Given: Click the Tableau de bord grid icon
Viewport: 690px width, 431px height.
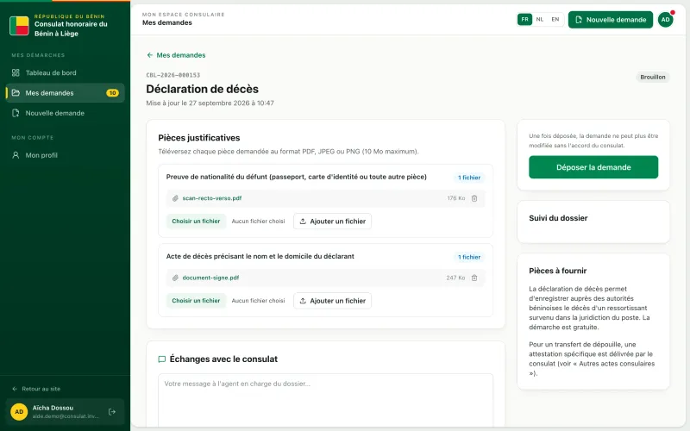Looking at the screenshot, I should click(16, 72).
